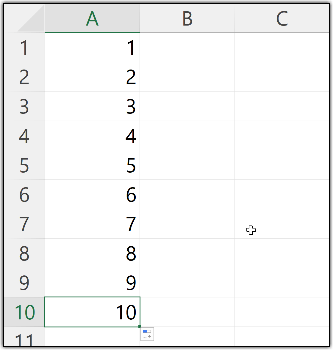Select cell A9 with value 9
Image resolution: width=333 pixels, height=350 pixels.
click(x=92, y=283)
